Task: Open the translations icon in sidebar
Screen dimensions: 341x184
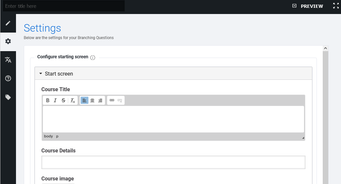Action: pos(8,60)
